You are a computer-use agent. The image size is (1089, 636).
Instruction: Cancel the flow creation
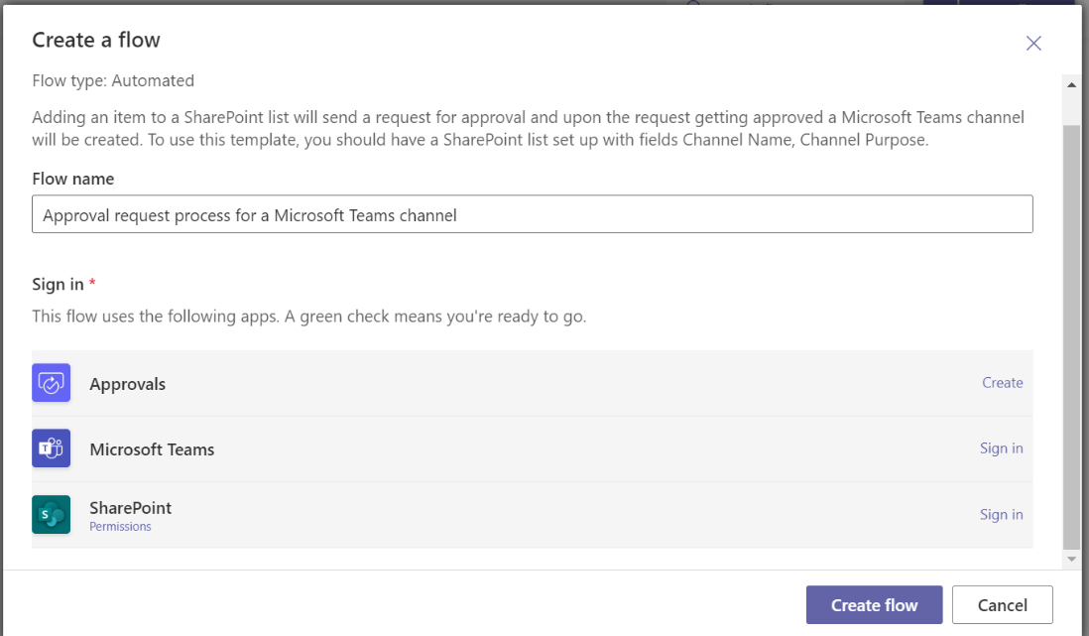pos(1002,605)
